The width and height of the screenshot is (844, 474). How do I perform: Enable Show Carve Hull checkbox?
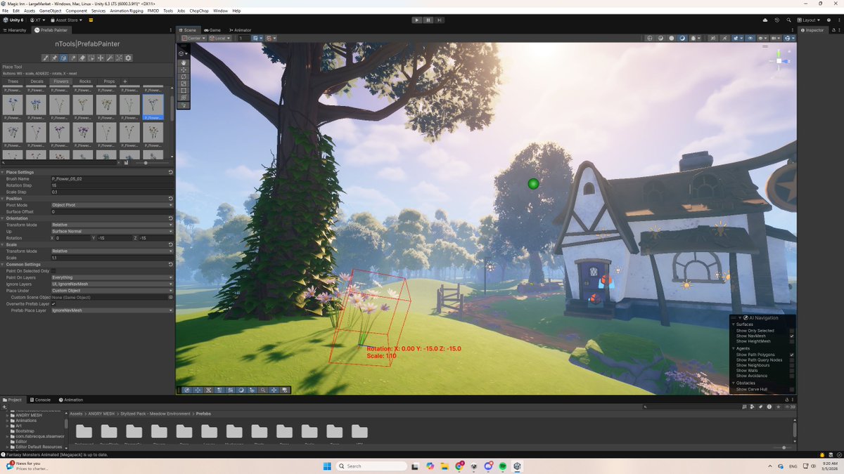[792, 389]
